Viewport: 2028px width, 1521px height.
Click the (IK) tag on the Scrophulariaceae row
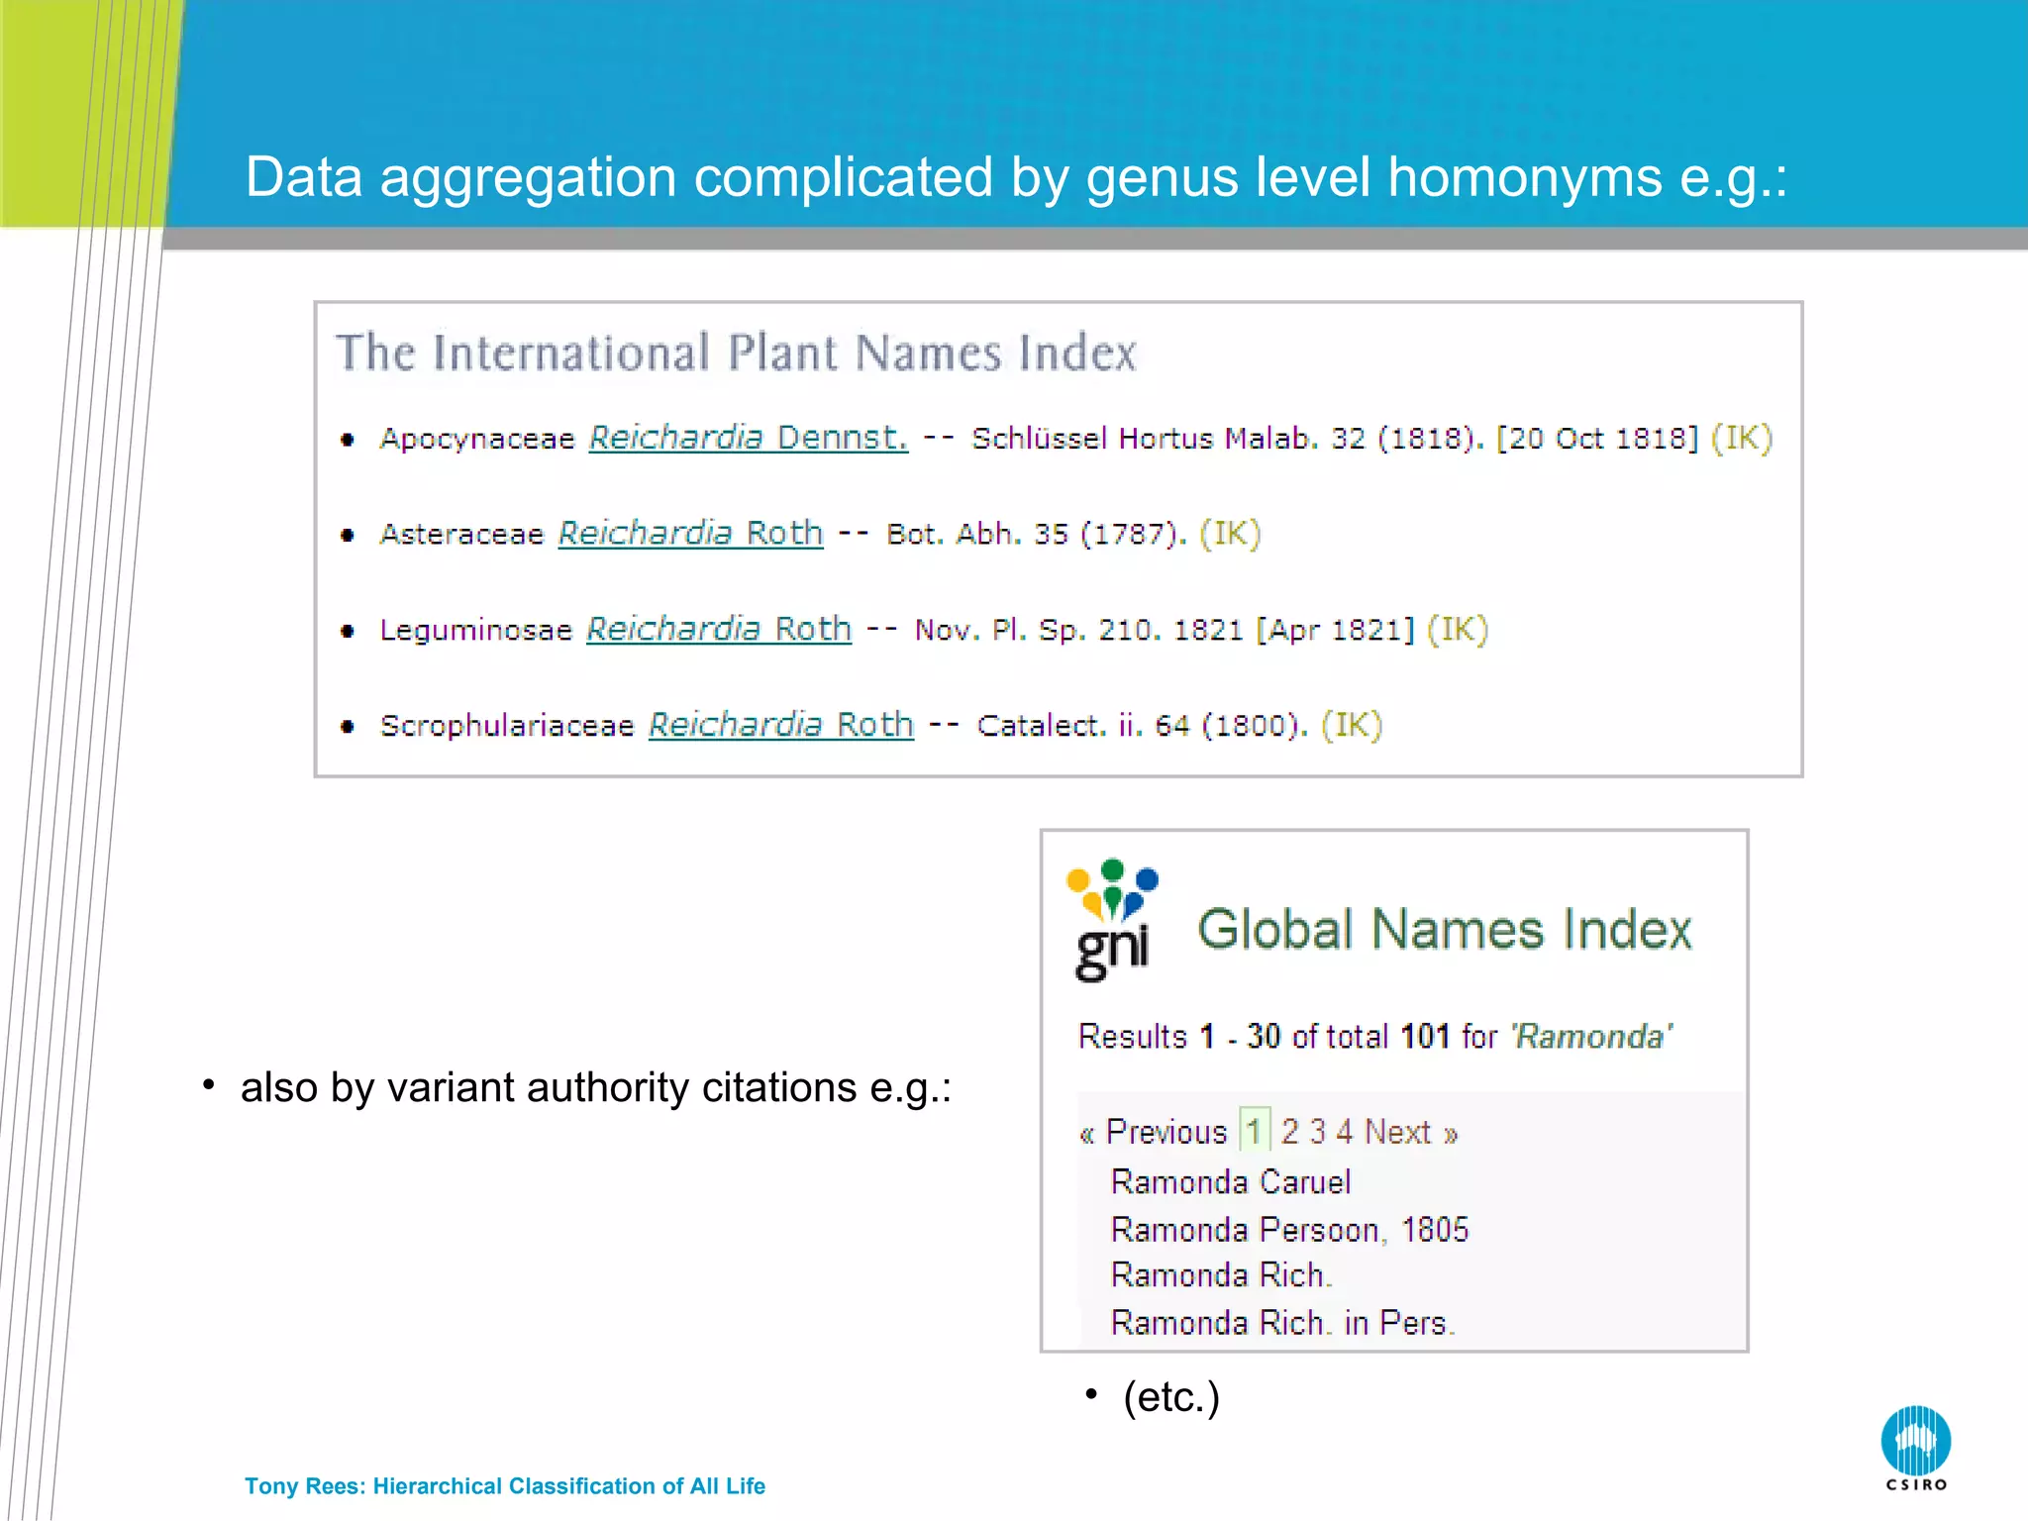pyautogui.click(x=1353, y=725)
